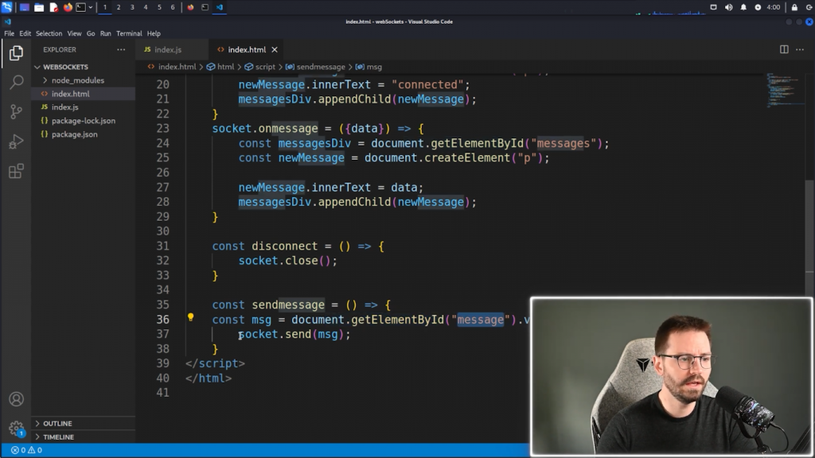Open package.json in the explorer
Screen dimensions: 815x458
(x=83, y=134)
